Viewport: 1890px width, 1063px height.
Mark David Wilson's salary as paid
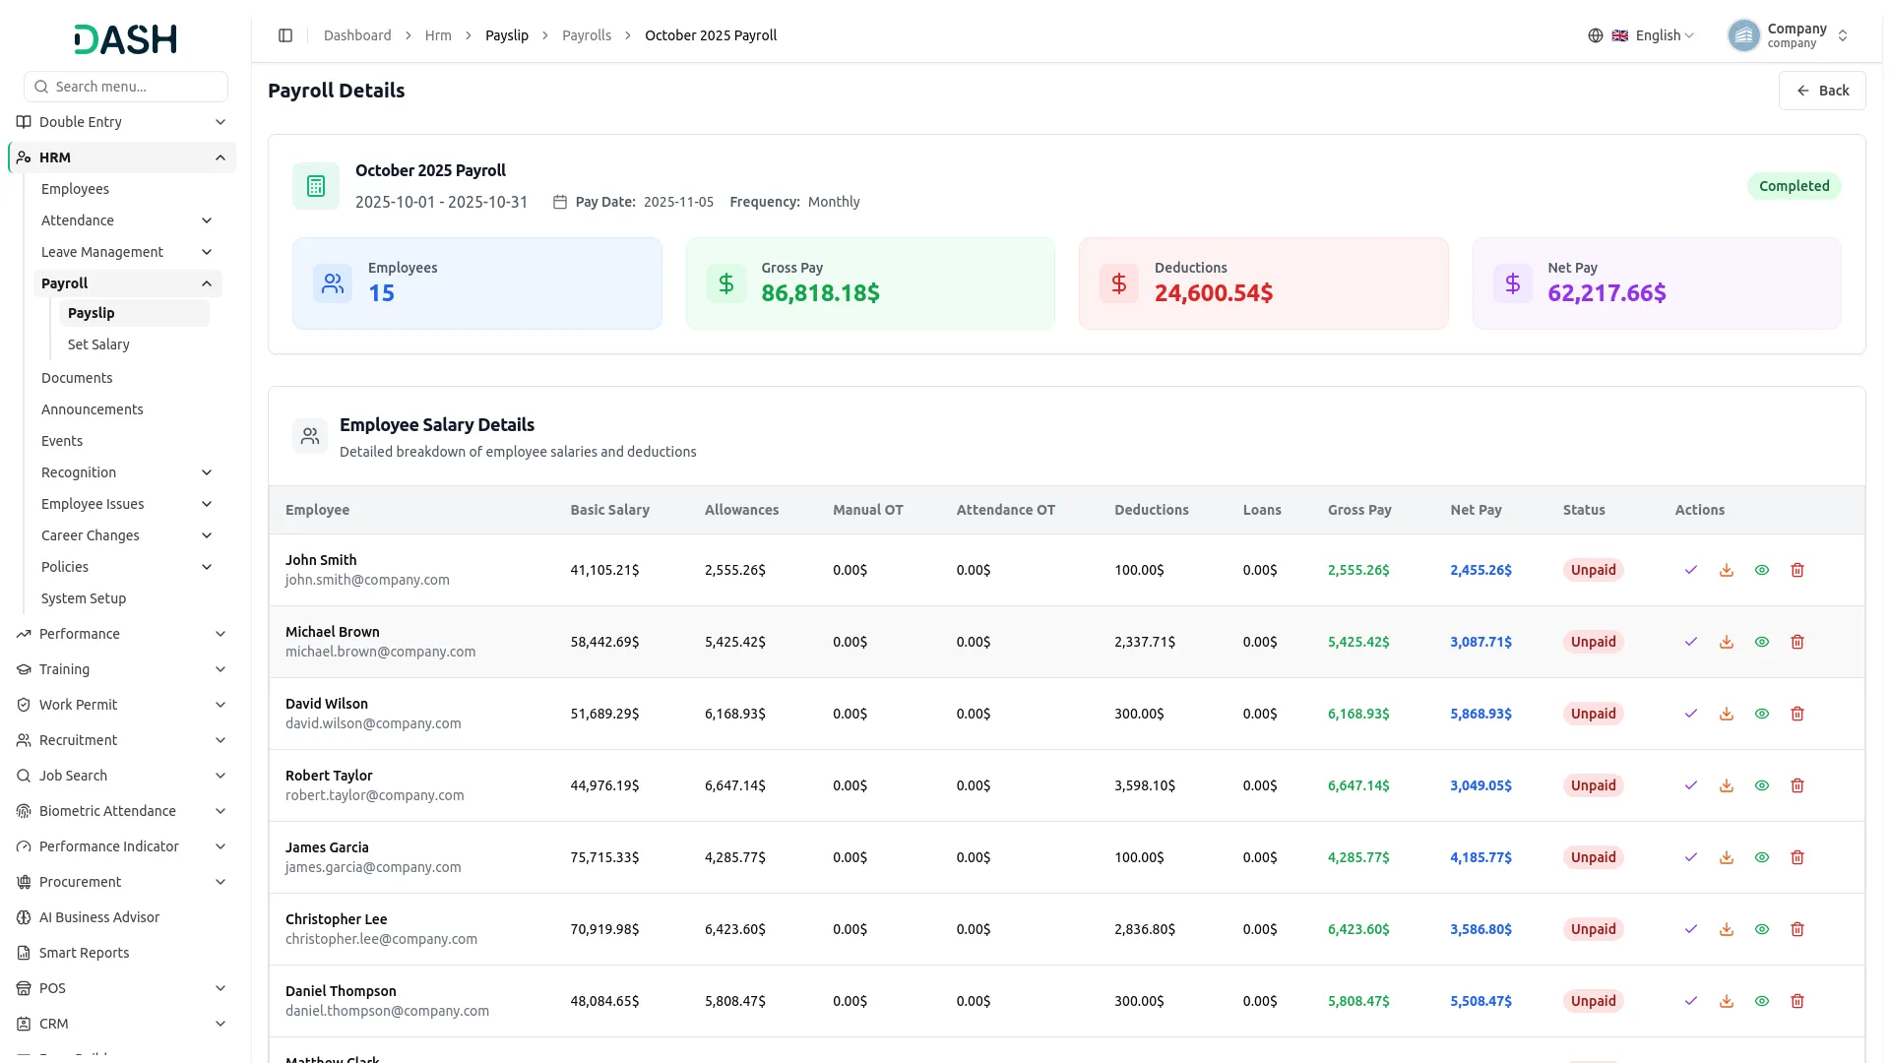click(1690, 714)
